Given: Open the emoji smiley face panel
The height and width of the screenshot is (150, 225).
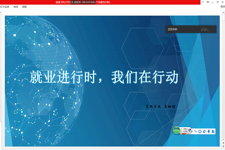Looking at the screenshot, I should (200, 131).
